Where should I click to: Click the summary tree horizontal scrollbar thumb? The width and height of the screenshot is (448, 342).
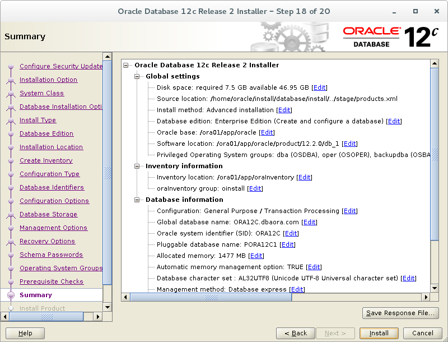pos(211,297)
